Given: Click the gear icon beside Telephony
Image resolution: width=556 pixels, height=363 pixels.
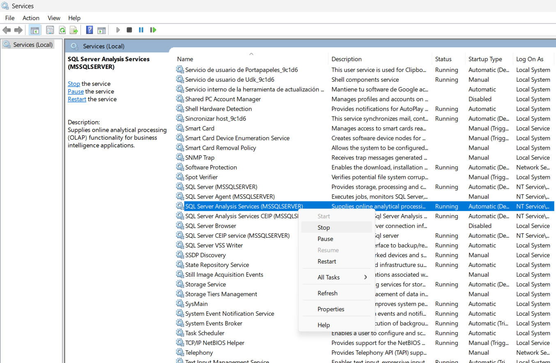Looking at the screenshot, I should 180,353.
